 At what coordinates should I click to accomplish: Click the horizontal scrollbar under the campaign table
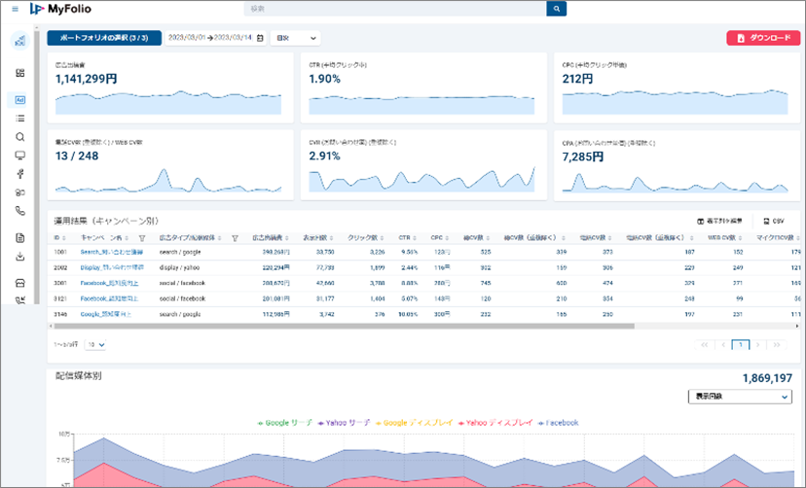(x=345, y=327)
